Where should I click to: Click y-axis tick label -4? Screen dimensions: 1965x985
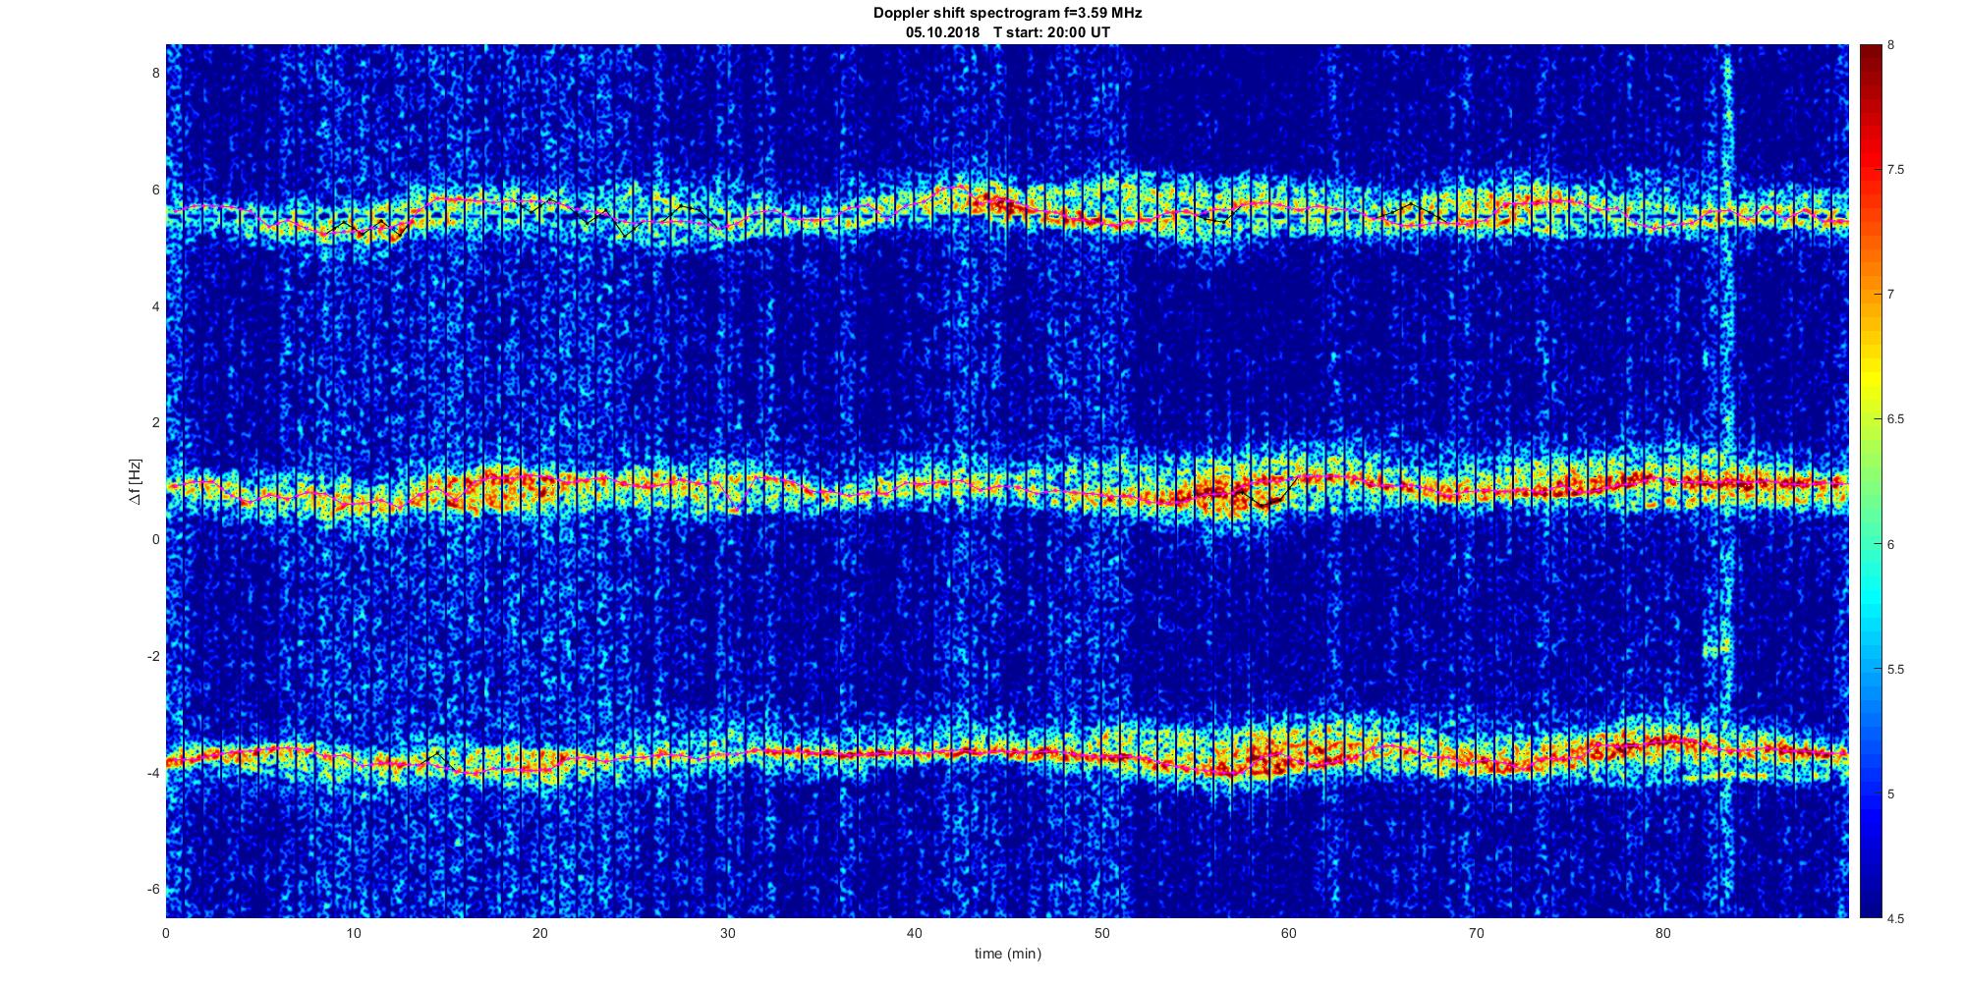[153, 773]
